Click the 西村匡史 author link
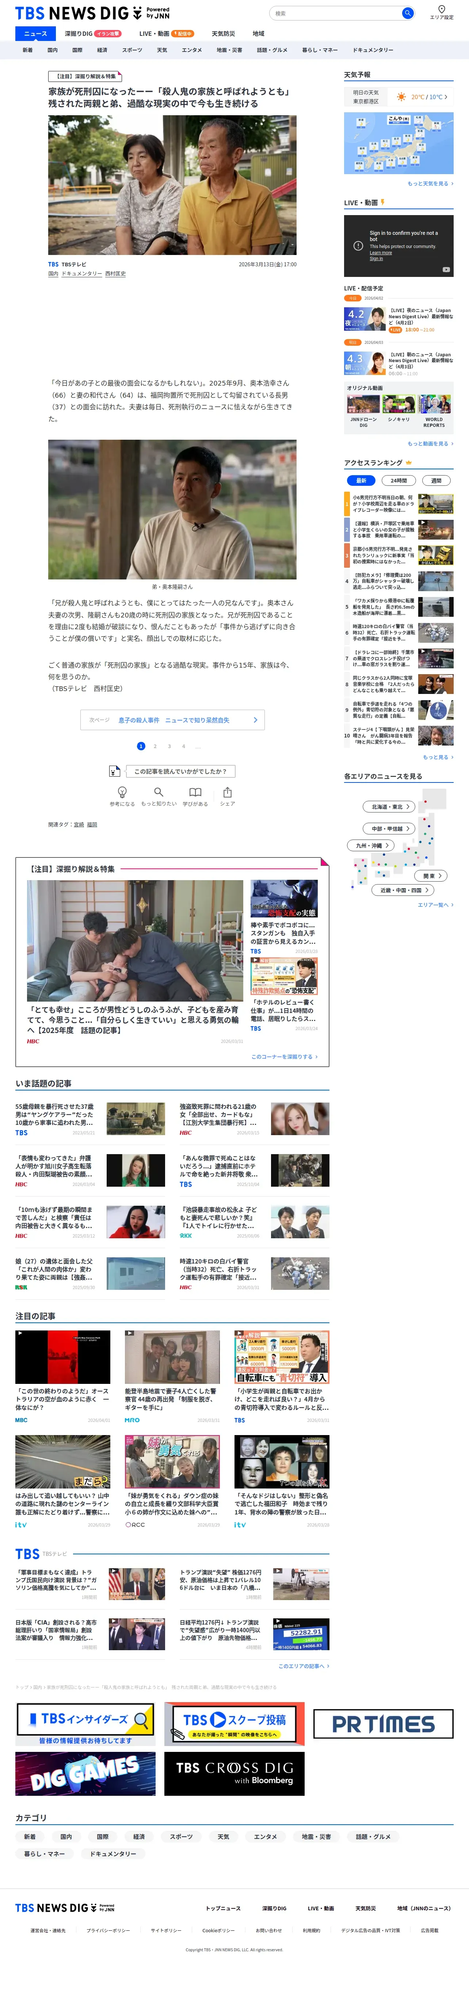Image resolution: width=469 pixels, height=2001 pixels. point(115,273)
